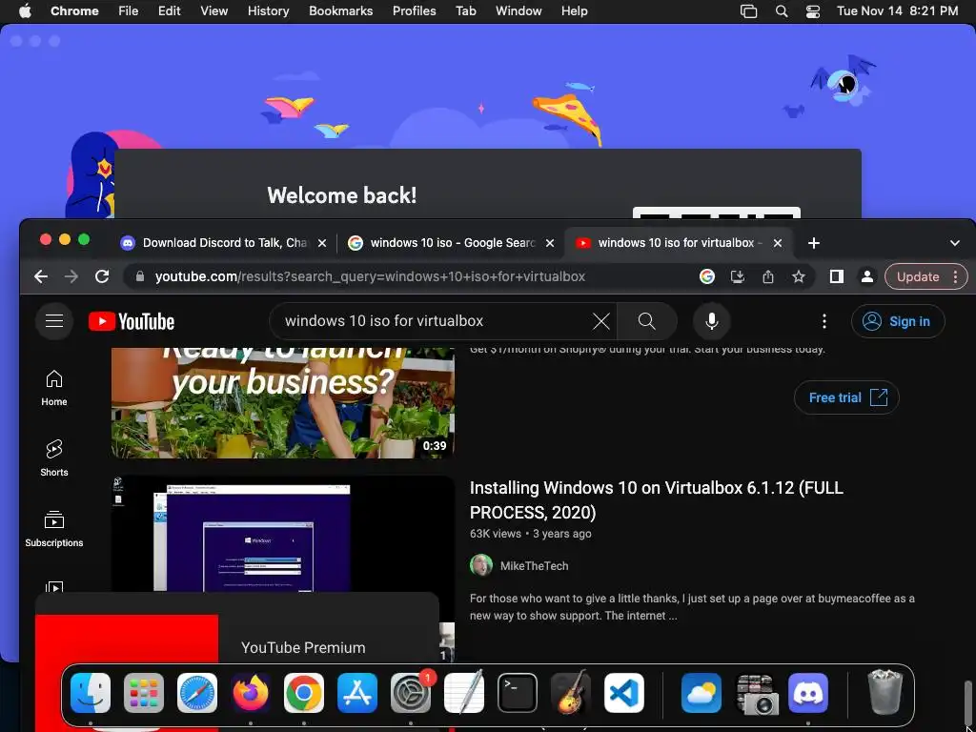Open Finder from the Dock
Screen dimensions: 976x732
[91, 692]
